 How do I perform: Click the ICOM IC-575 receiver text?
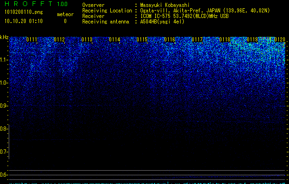[x=184, y=16]
